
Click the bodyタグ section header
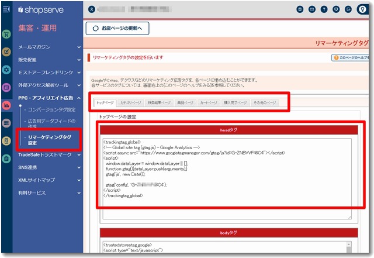(229, 233)
